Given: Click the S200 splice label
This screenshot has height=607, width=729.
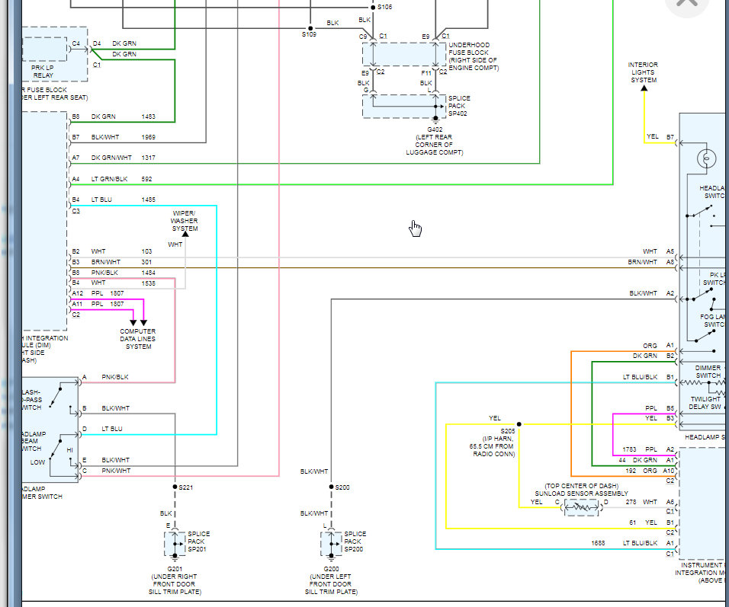Looking at the screenshot, I should (x=342, y=487).
